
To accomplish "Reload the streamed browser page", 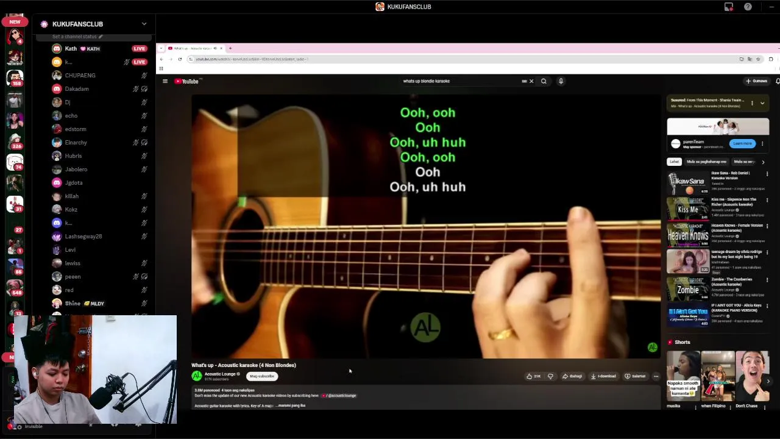I will pyautogui.click(x=180, y=59).
